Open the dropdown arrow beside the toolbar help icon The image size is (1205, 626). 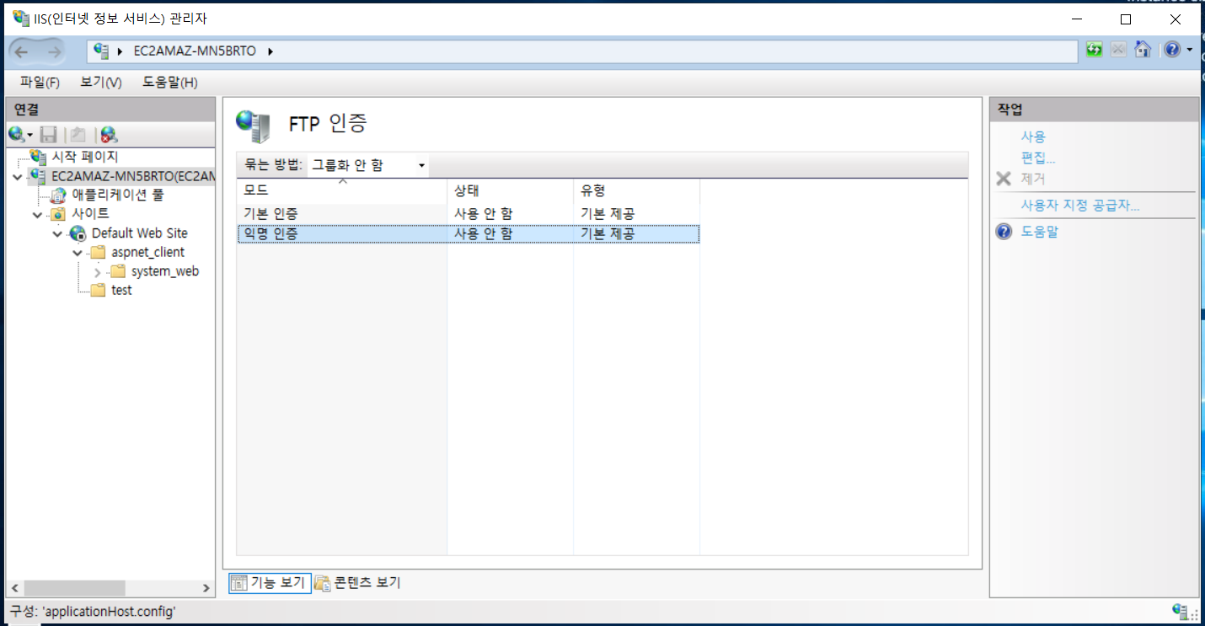click(x=1189, y=50)
